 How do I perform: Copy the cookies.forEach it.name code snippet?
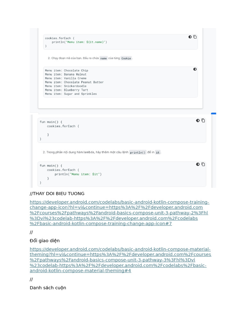click(x=195, y=37)
